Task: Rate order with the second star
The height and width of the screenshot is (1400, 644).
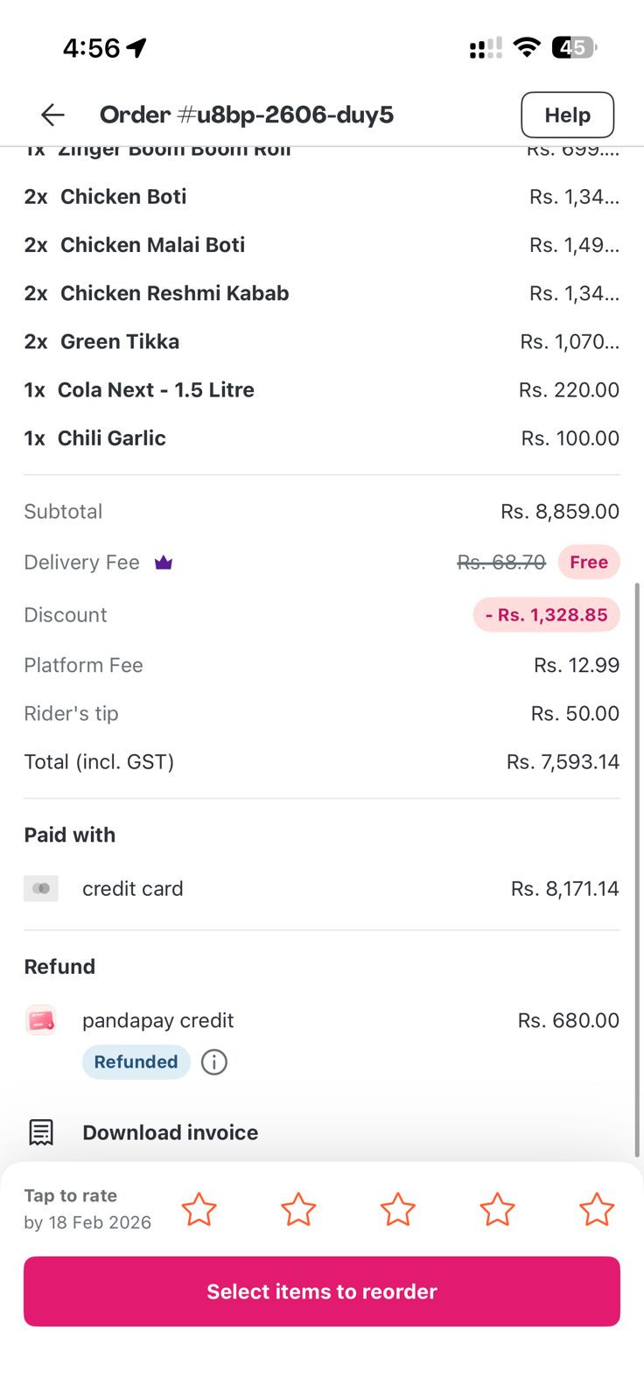Action: click(x=298, y=1209)
